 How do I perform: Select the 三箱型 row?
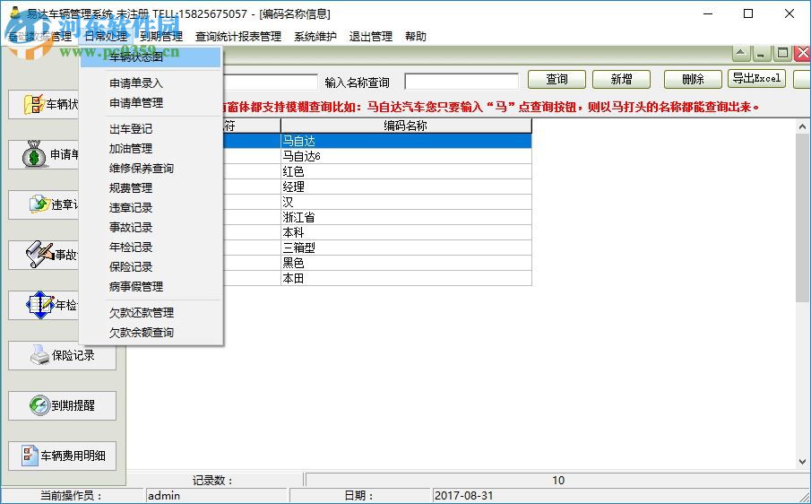pyautogui.click(x=406, y=248)
